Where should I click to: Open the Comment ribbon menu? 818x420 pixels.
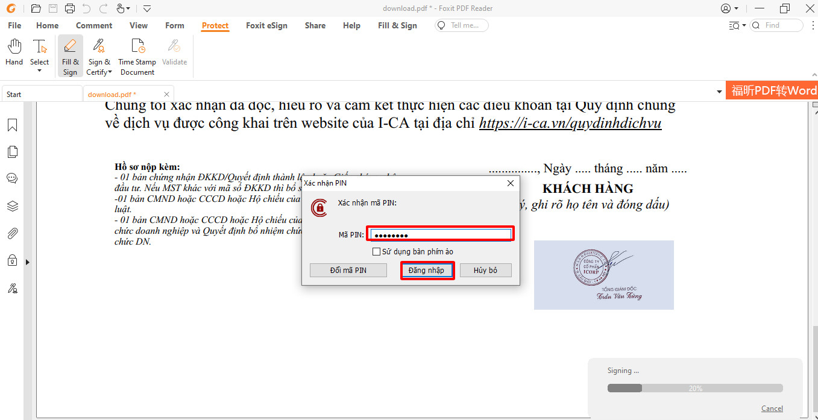(x=94, y=25)
